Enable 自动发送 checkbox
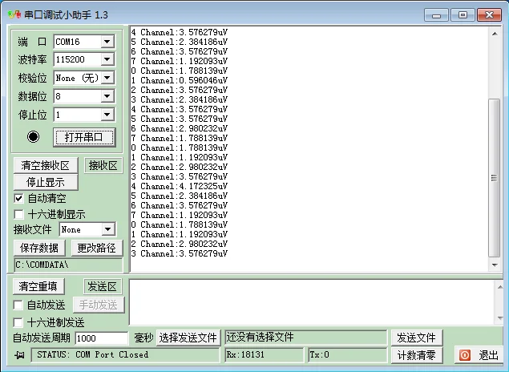509x372 pixels. point(18,305)
